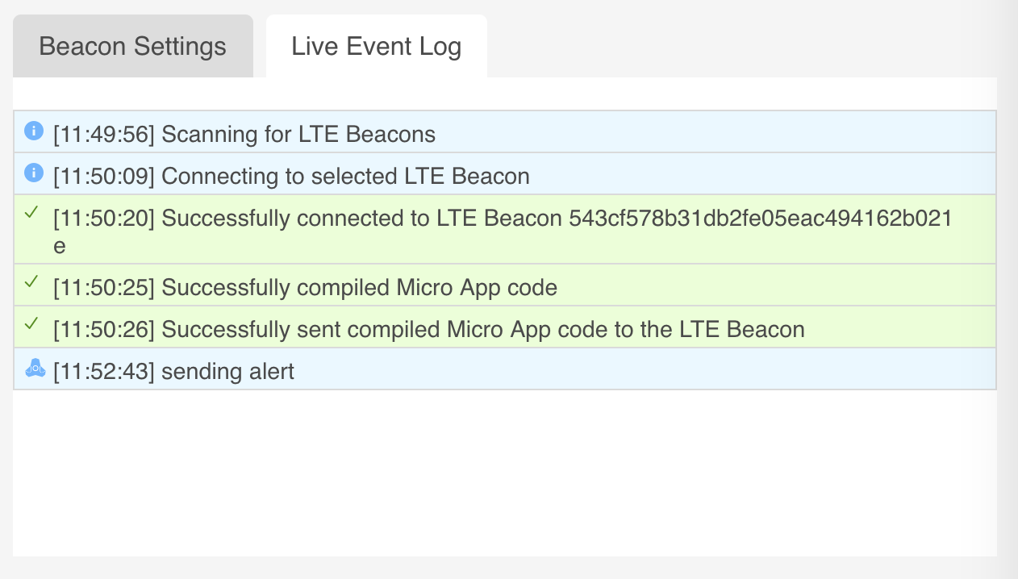Open the Live Event Log tab
Viewport: 1018px width, 579px height.
[377, 46]
